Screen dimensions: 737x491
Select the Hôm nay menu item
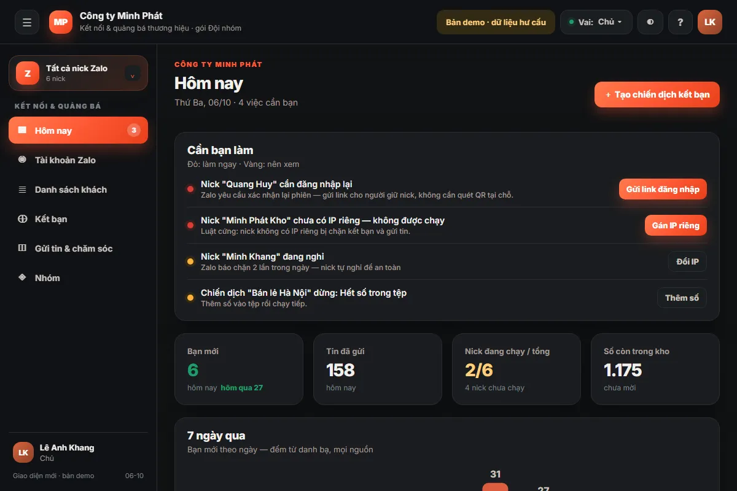[x=78, y=130]
